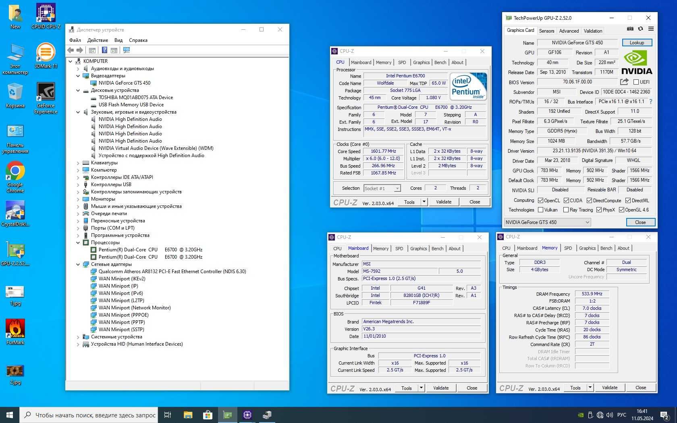The image size is (677, 423).
Task: Click the Bus Interface question mark icon
Action: point(650,102)
